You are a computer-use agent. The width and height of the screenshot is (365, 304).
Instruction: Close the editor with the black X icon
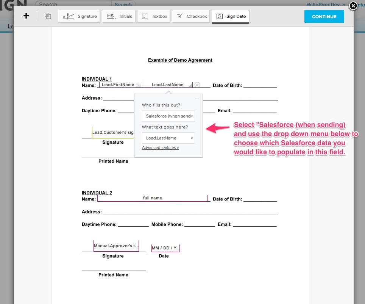353,6
